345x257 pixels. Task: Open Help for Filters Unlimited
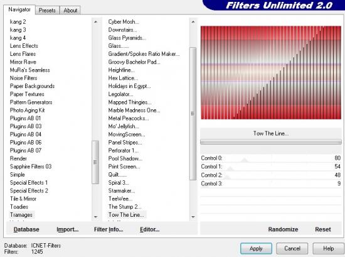pos(328,249)
